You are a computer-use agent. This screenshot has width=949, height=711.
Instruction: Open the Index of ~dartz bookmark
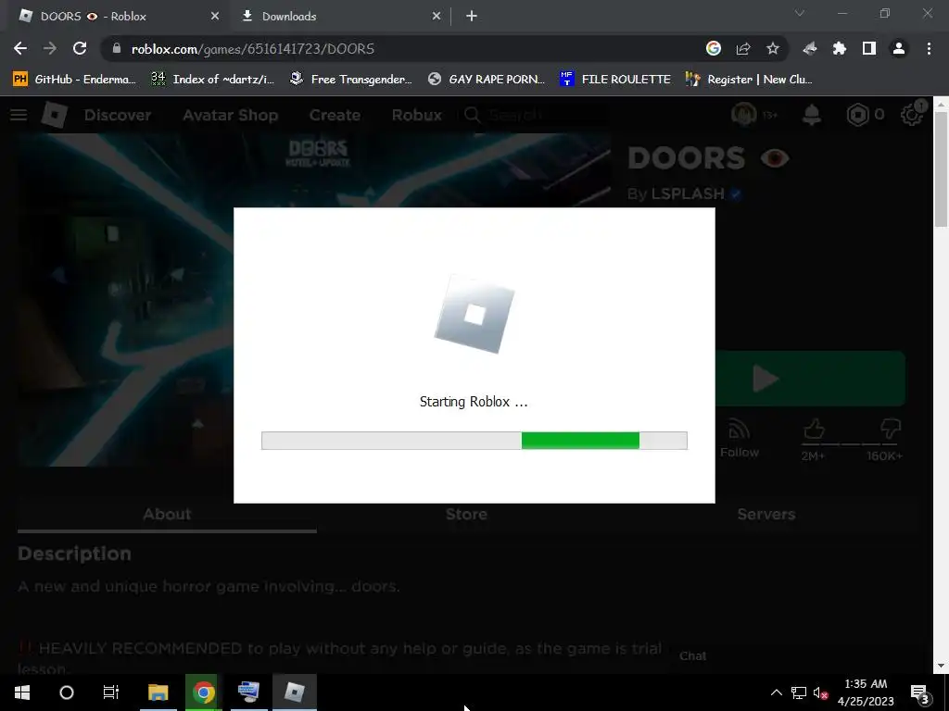[x=212, y=80]
